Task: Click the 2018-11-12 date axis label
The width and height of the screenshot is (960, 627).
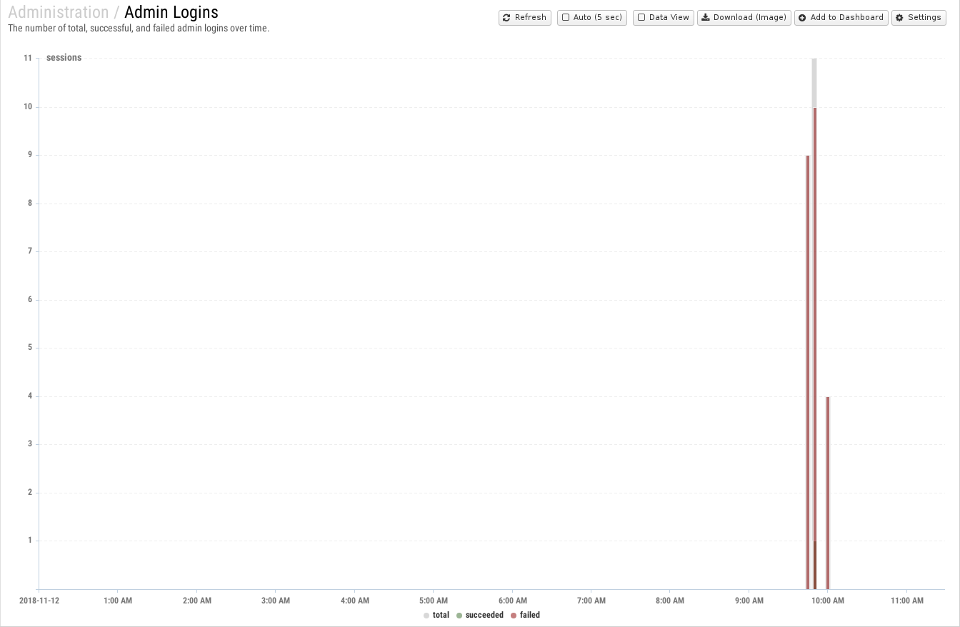Action: pos(39,601)
